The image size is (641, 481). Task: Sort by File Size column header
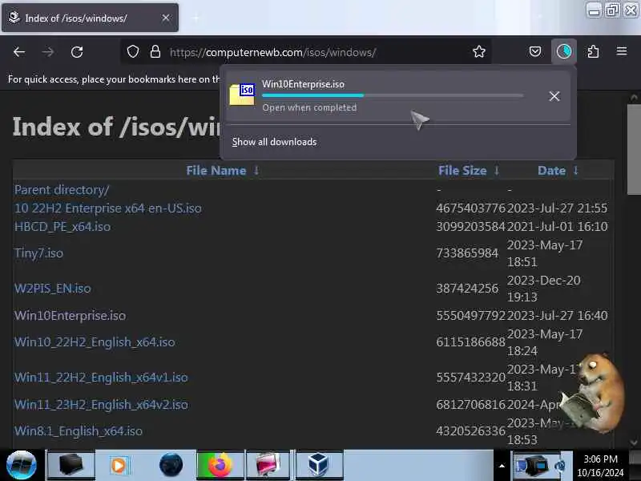462,171
